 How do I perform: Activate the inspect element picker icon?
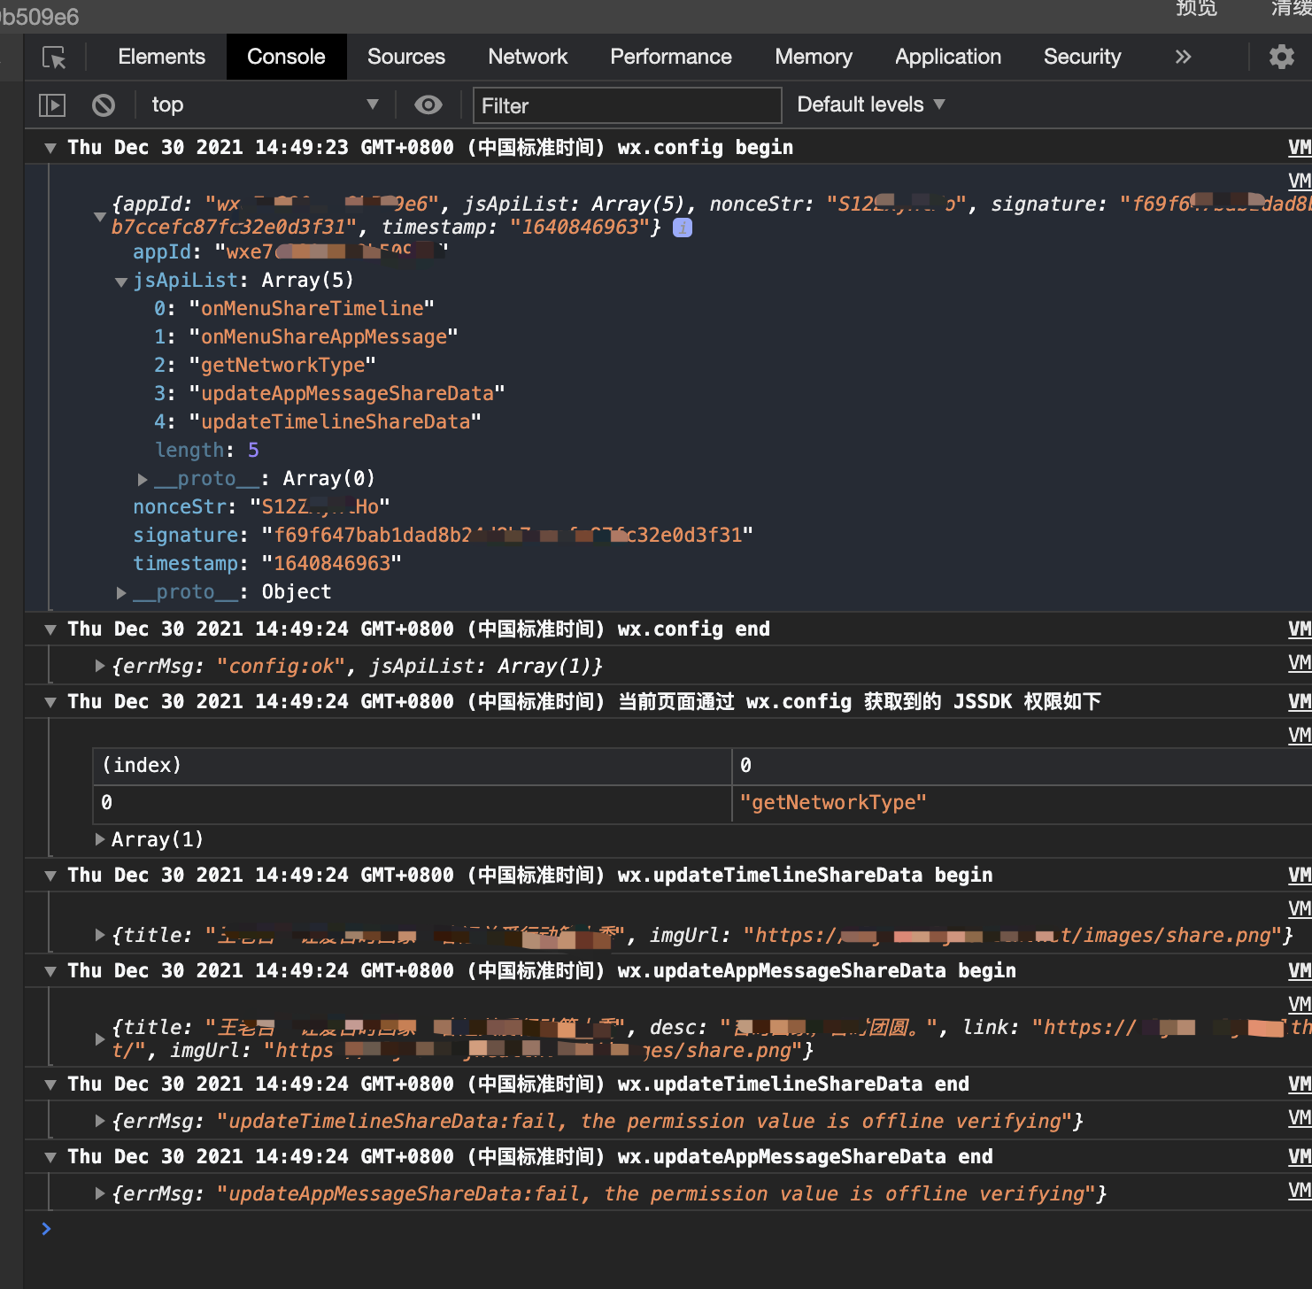54,58
